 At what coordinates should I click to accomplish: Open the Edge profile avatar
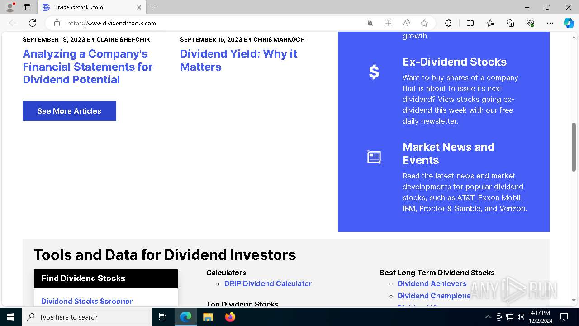point(10,7)
